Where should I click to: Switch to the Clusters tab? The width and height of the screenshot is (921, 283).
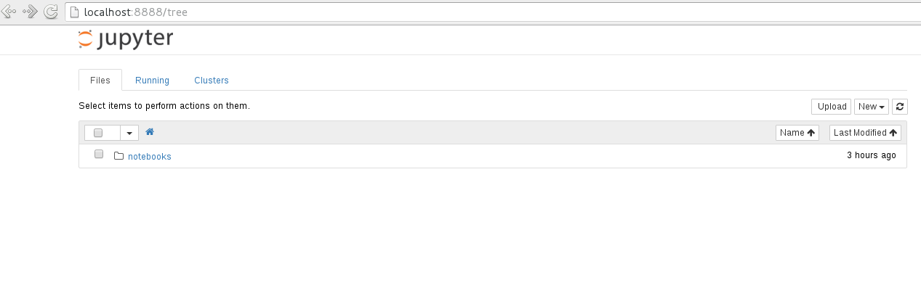212,81
